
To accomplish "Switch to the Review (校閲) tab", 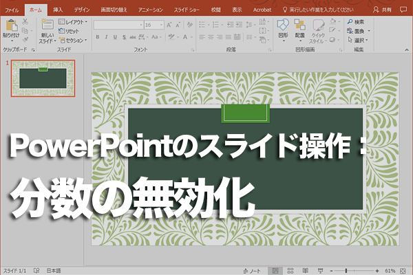I will (215, 10).
